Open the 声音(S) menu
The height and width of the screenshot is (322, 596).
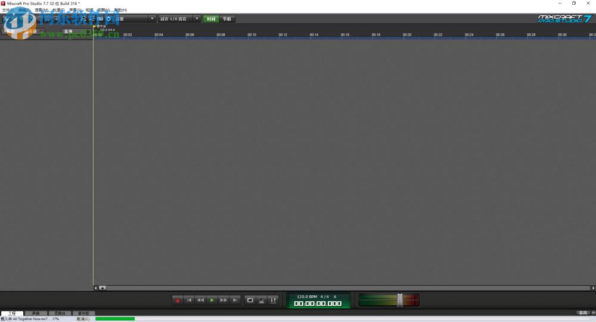[x=75, y=10]
